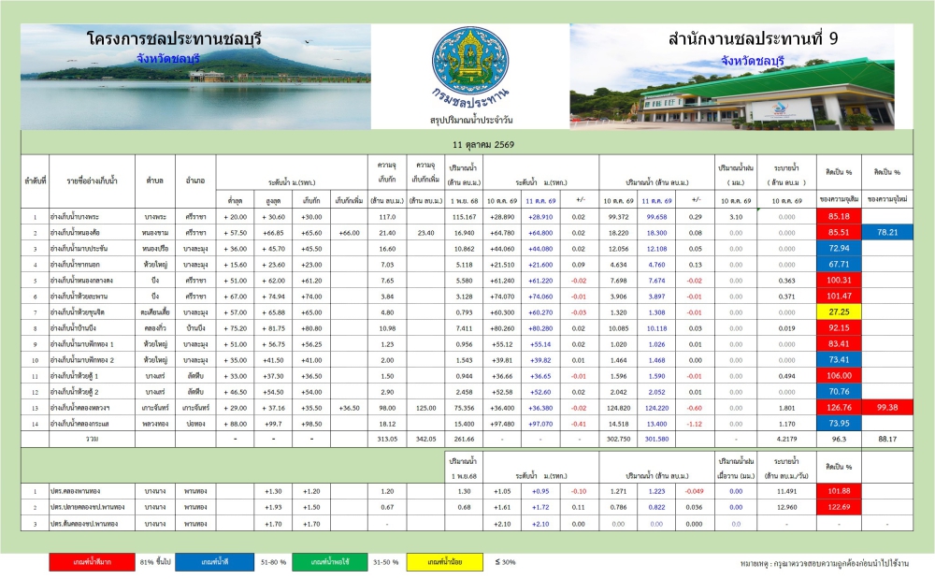Viewport: 935px width, 579px height.
Task: Click the red percentage cell "85.18"
Action: 839,216
